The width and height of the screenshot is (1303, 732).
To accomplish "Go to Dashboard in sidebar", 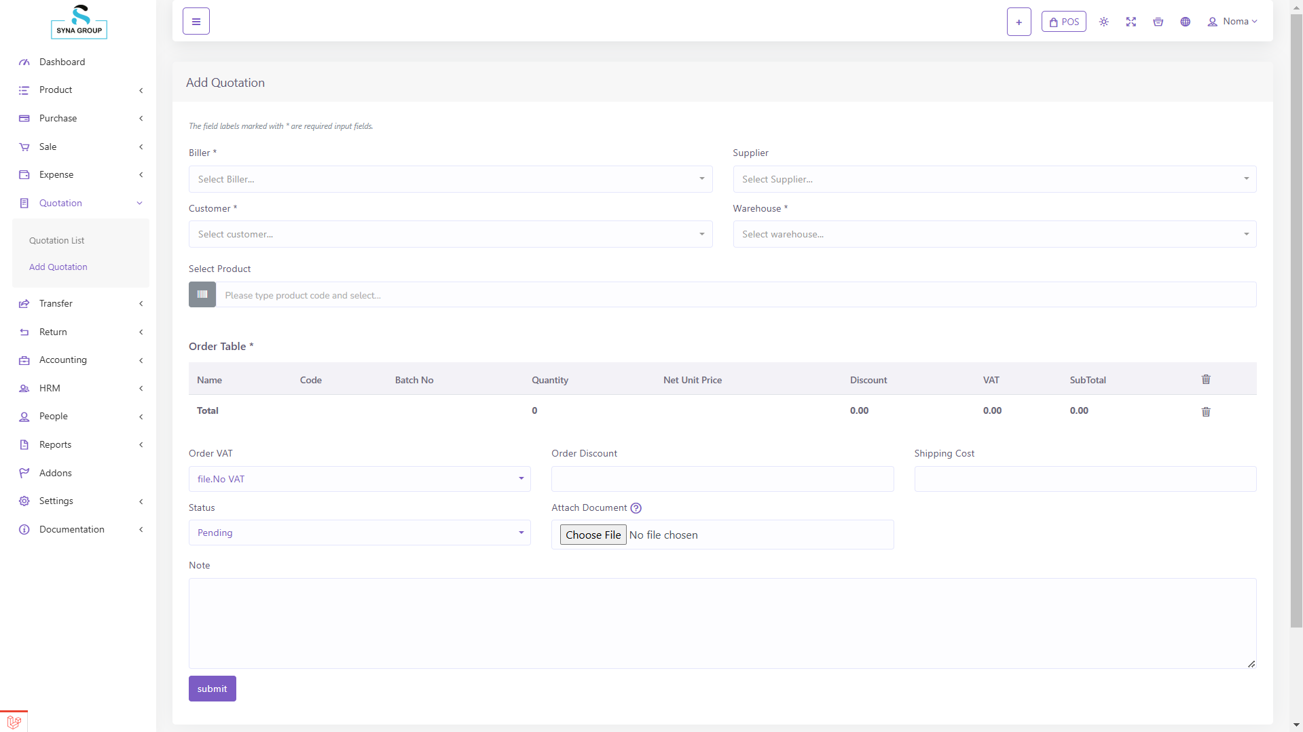I will 62,62.
